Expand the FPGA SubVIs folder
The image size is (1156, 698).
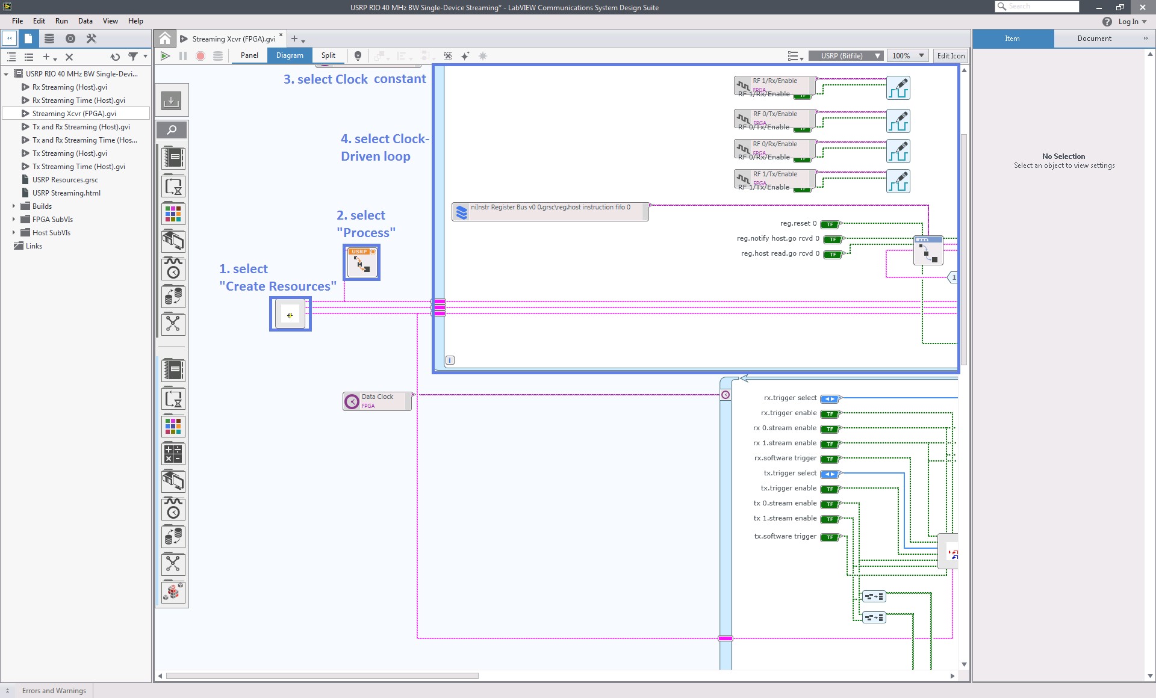(13, 220)
